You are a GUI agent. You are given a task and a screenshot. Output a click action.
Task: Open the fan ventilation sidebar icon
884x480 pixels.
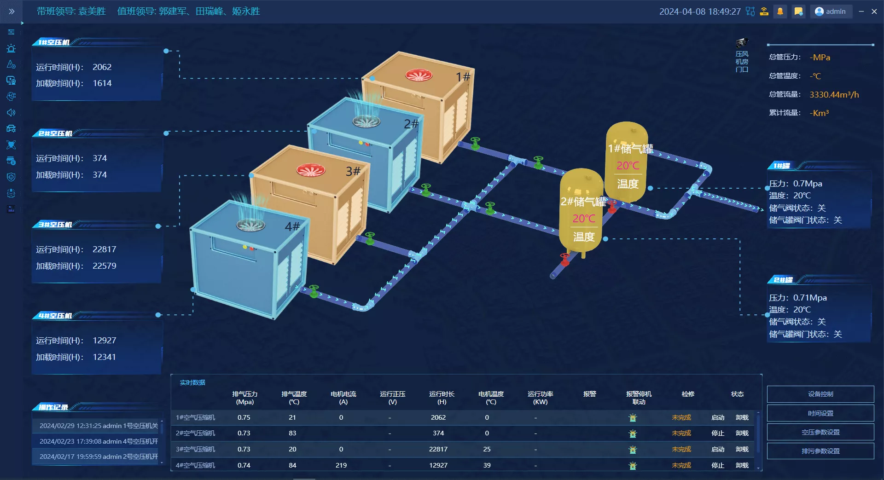11,145
